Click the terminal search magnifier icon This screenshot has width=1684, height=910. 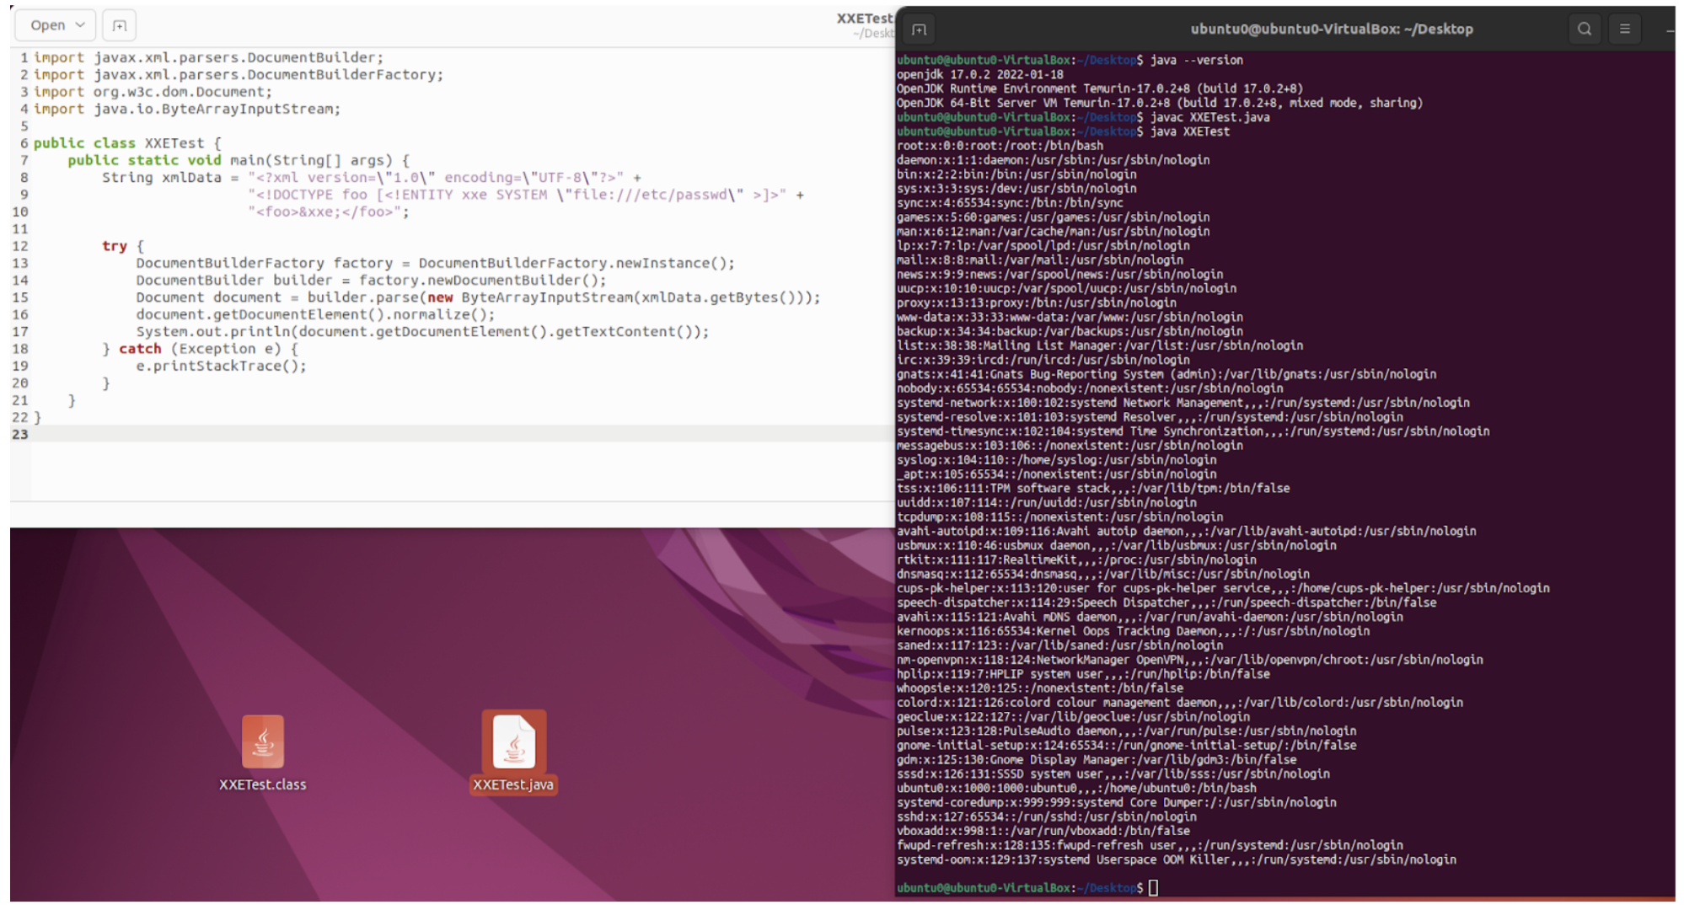1585,29
